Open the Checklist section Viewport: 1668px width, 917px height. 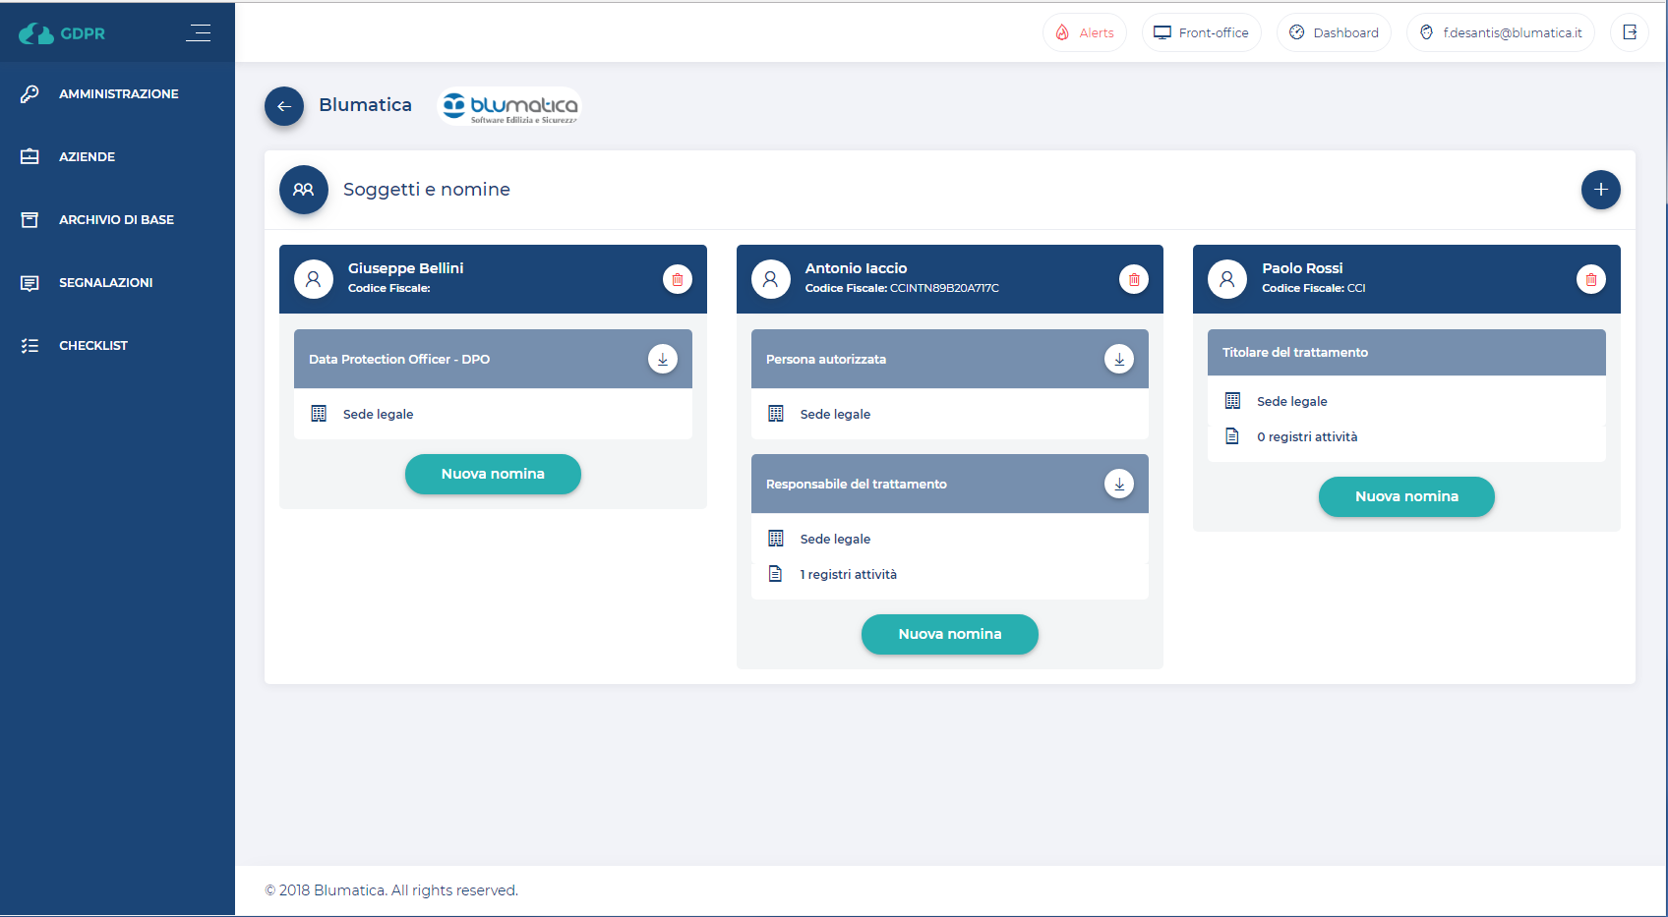click(92, 346)
